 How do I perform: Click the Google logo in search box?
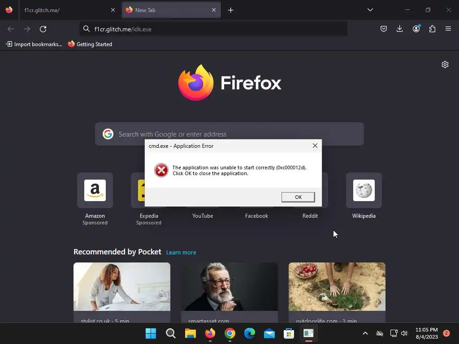[x=108, y=134]
